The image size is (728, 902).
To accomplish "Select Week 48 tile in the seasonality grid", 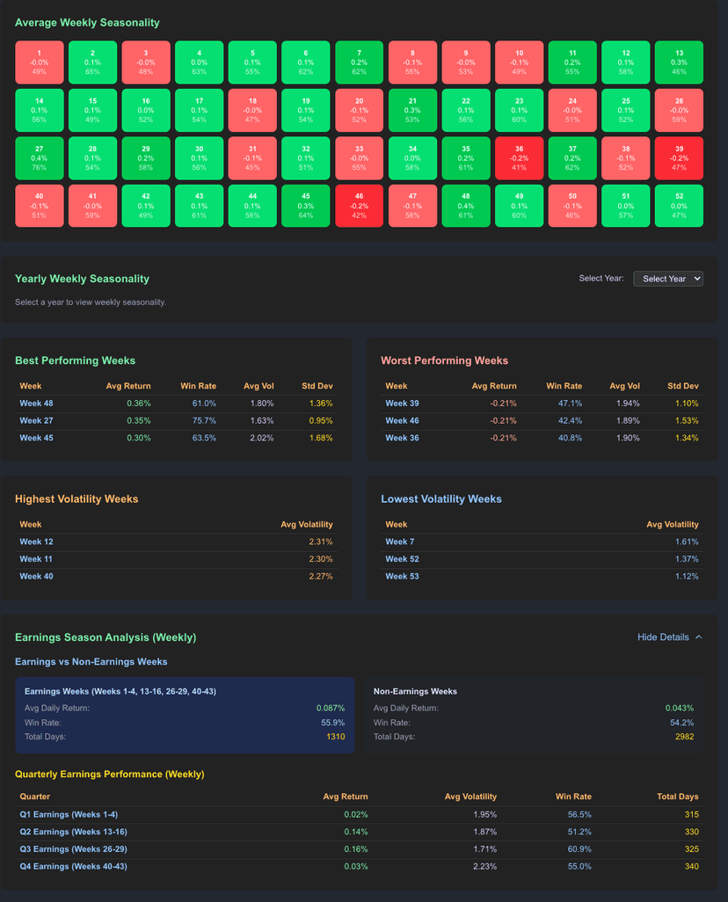I will point(465,205).
